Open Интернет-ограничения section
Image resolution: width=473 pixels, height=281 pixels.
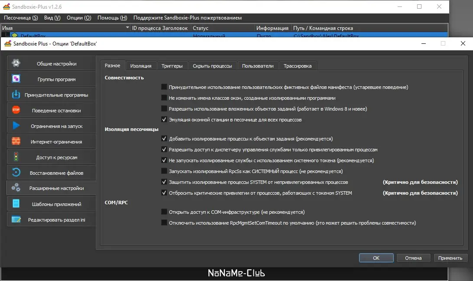pyautogui.click(x=51, y=141)
